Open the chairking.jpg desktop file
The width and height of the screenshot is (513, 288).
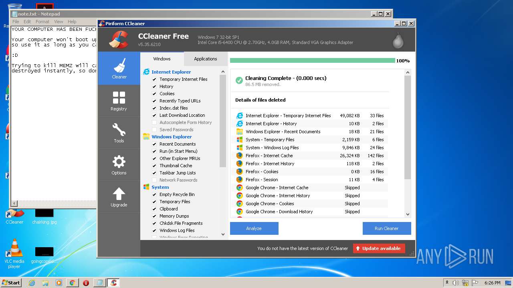pos(44,216)
